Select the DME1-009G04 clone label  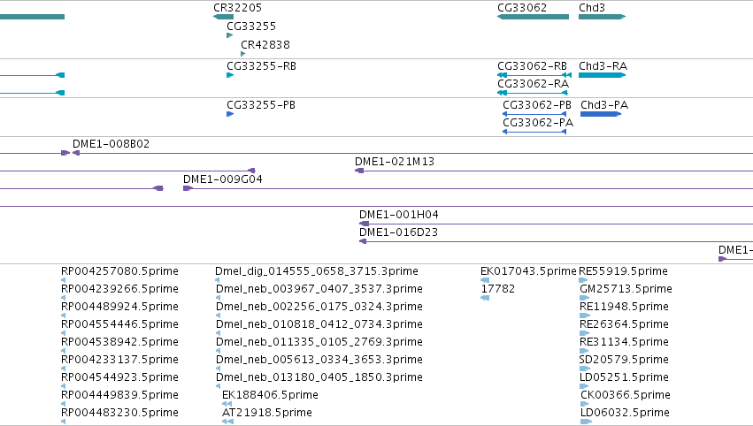pyautogui.click(x=223, y=179)
